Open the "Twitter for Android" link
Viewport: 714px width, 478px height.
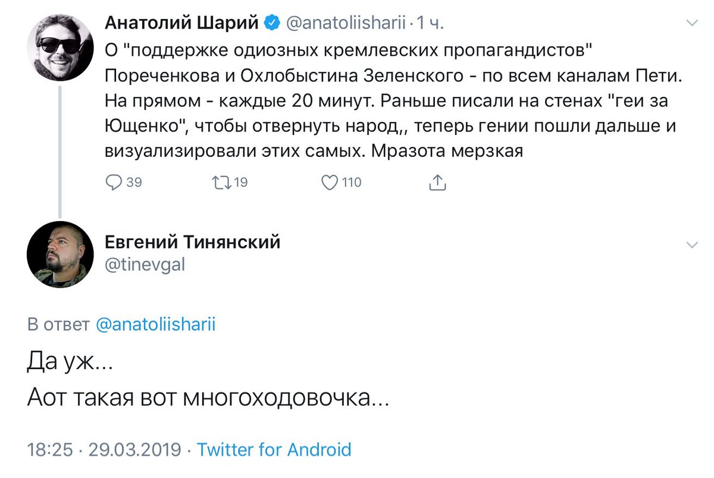[274, 449]
